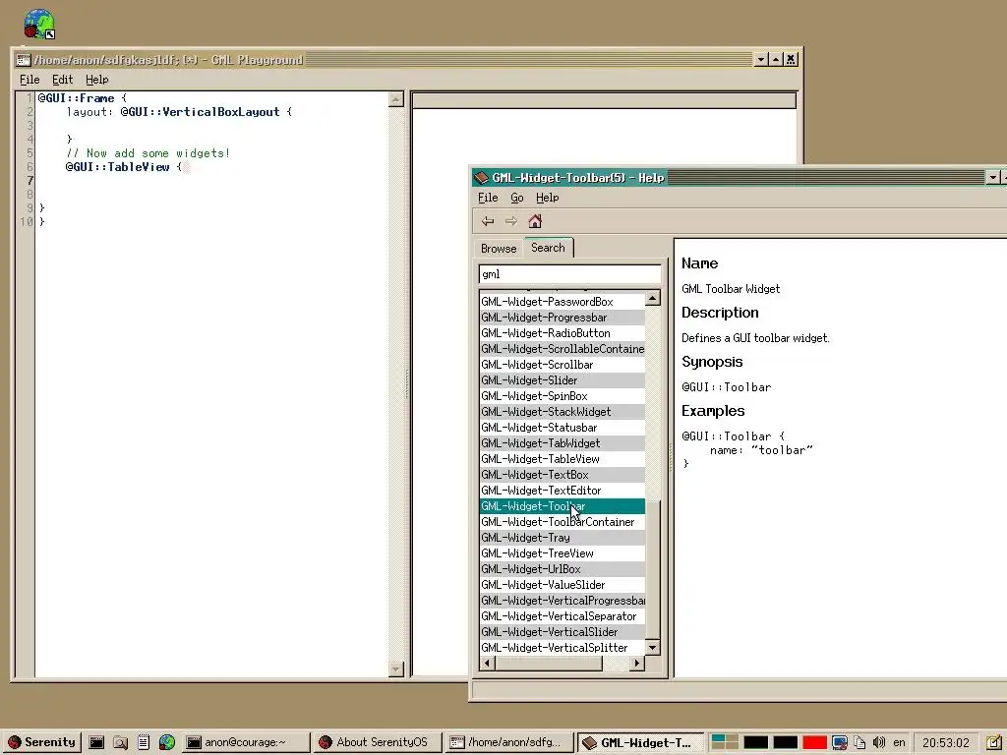Select GML-Widget-TableView in results
The width and height of the screenshot is (1007, 755).
coord(562,459)
